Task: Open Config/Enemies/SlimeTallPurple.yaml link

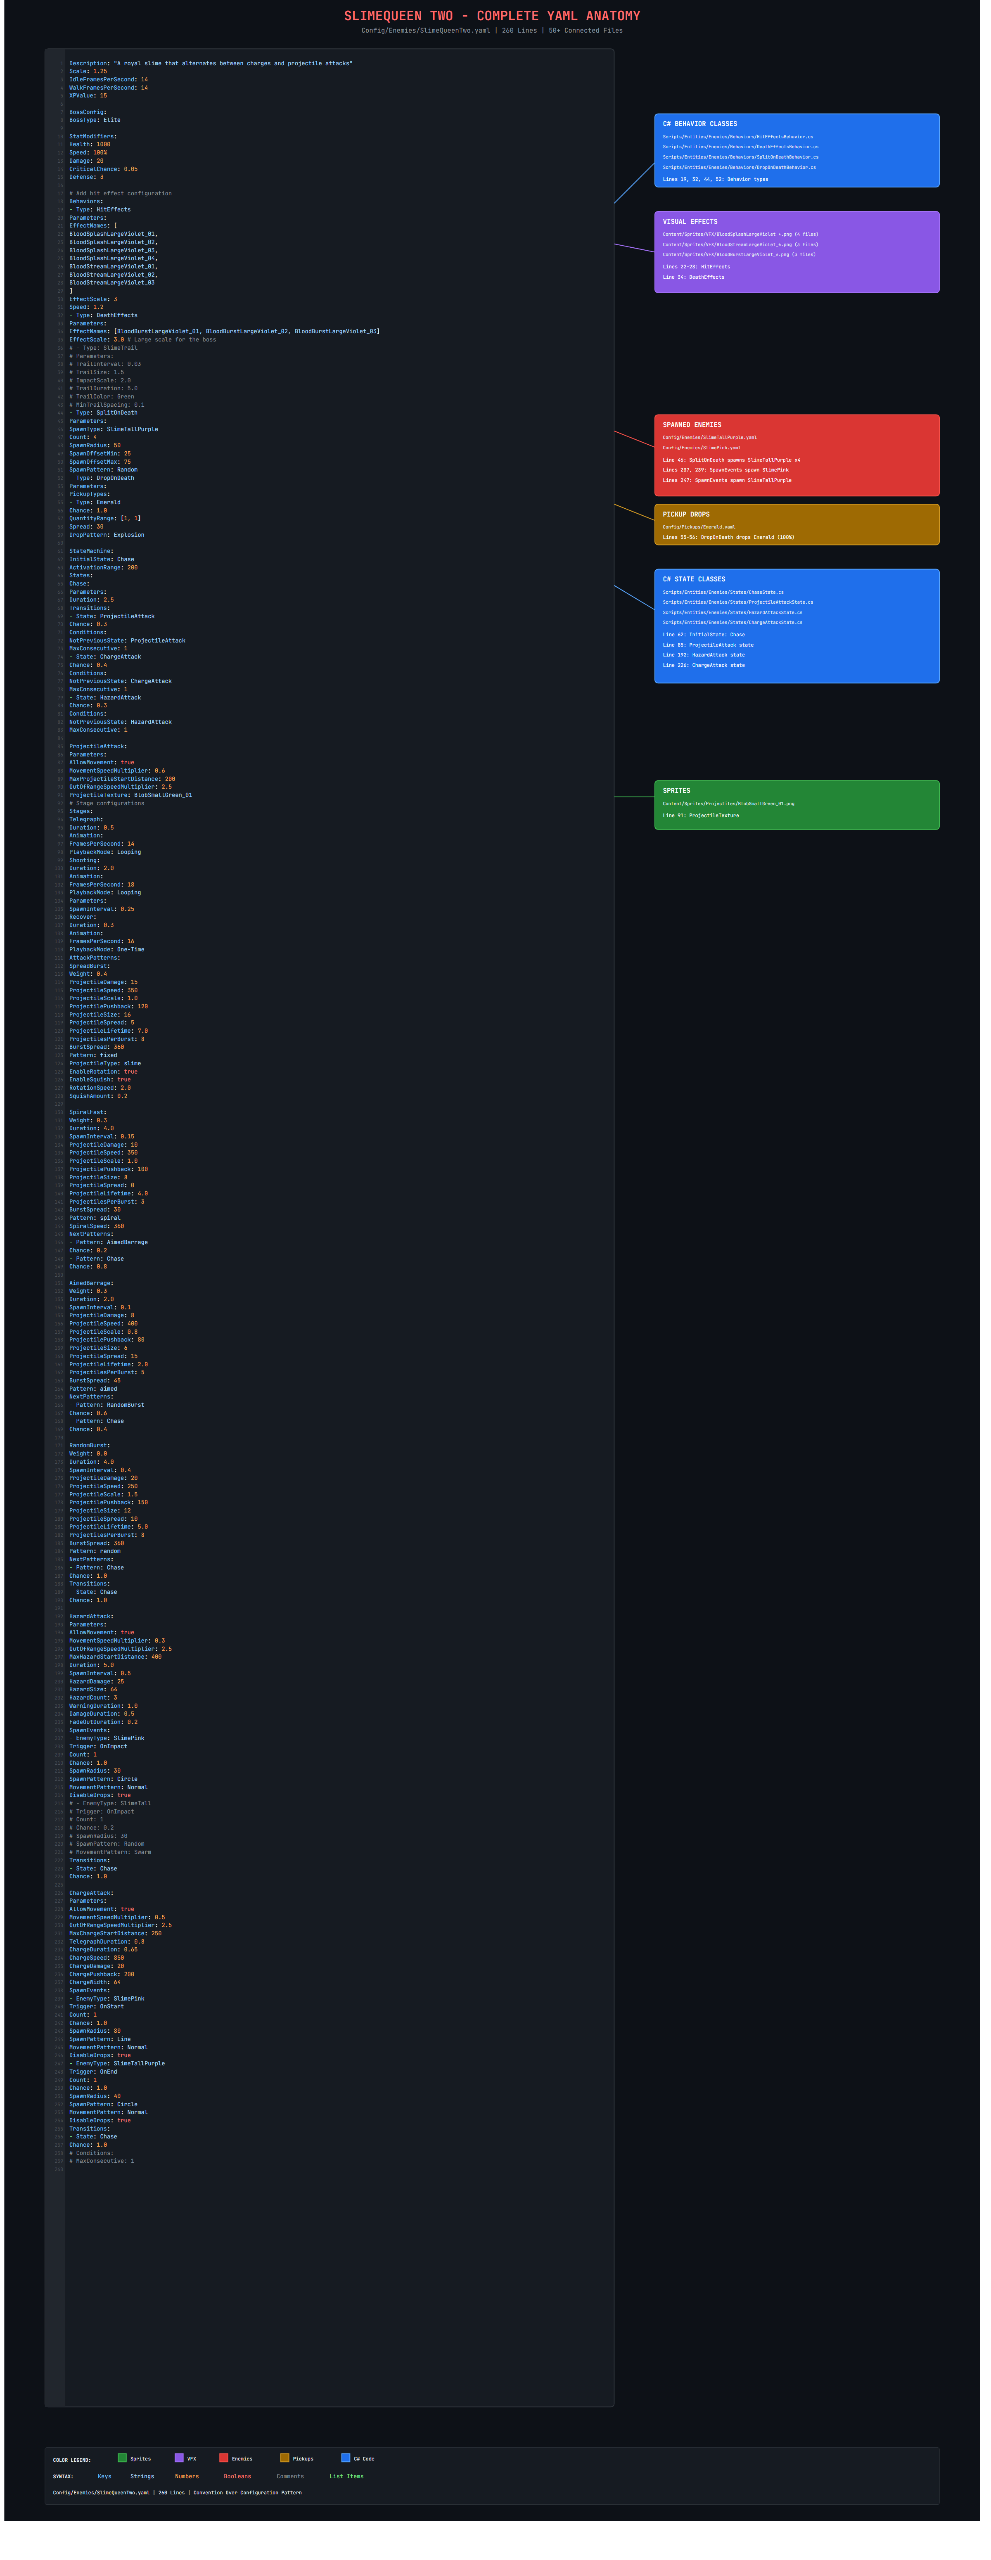Action: pos(710,437)
